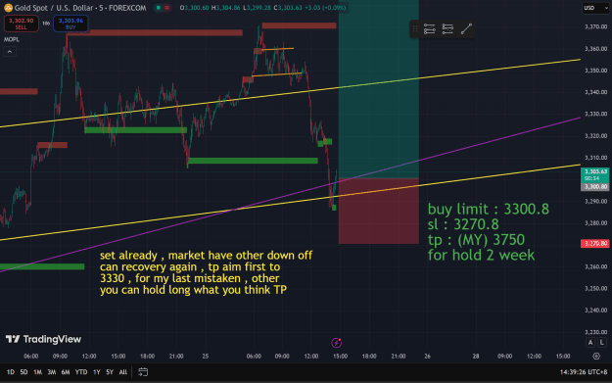Switch to the 1Y date range
The height and width of the screenshot is (383, 612).
coord(96,372)
